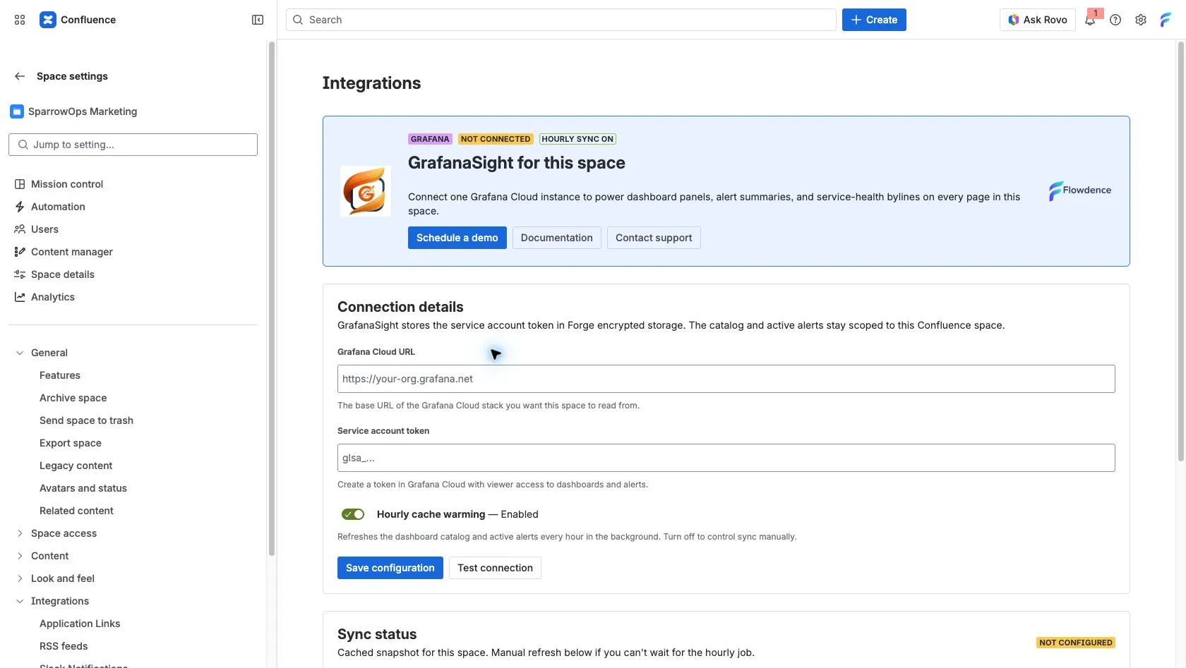The image size is (1186, 668).
Task: Go back using the Space settings arrow
Action: click(x=20, y=76)
